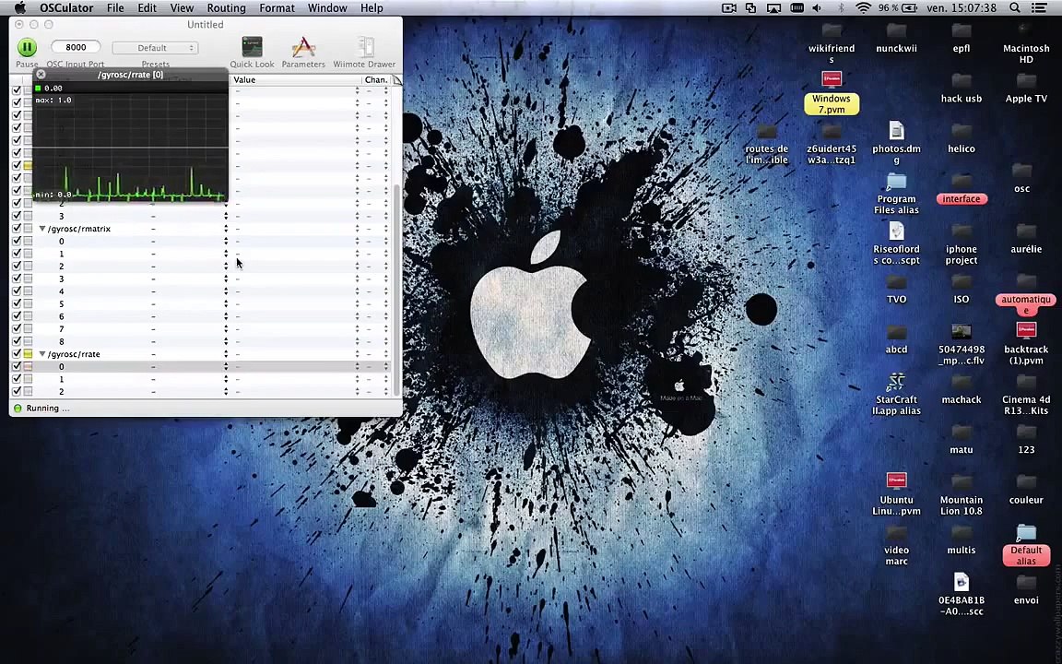Open the Format menu

[x=277, y=8]
